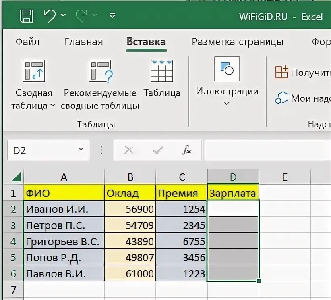The height and width of the screenshot is (300, 331).
Task: Click the Select All corner triangle
Action: tap(16, 177)
